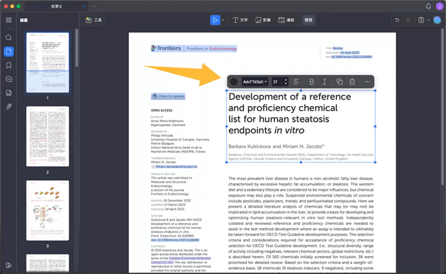
Task: Click the 關閉 close editing button
Action: (x=308, y=20)
